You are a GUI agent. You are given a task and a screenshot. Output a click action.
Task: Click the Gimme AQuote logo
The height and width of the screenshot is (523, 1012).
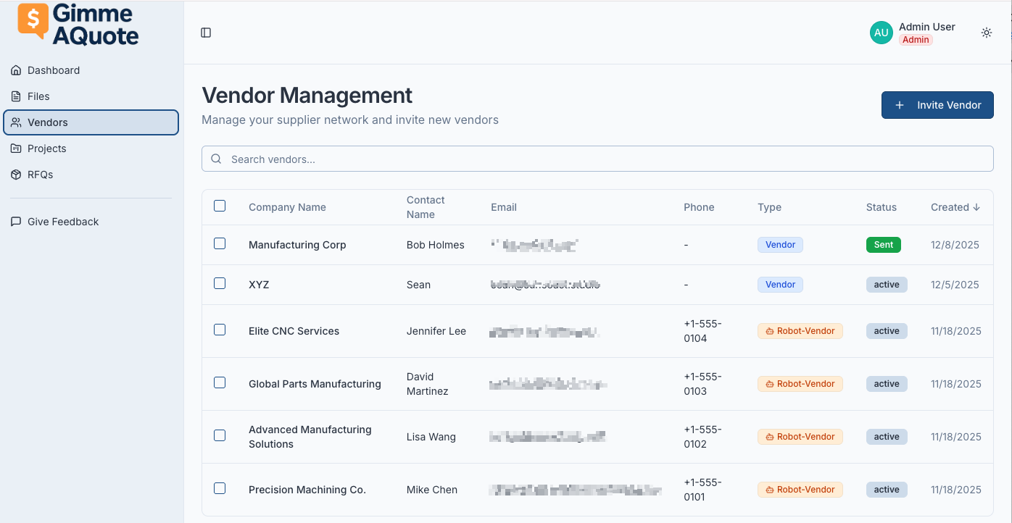coord(78,24)
